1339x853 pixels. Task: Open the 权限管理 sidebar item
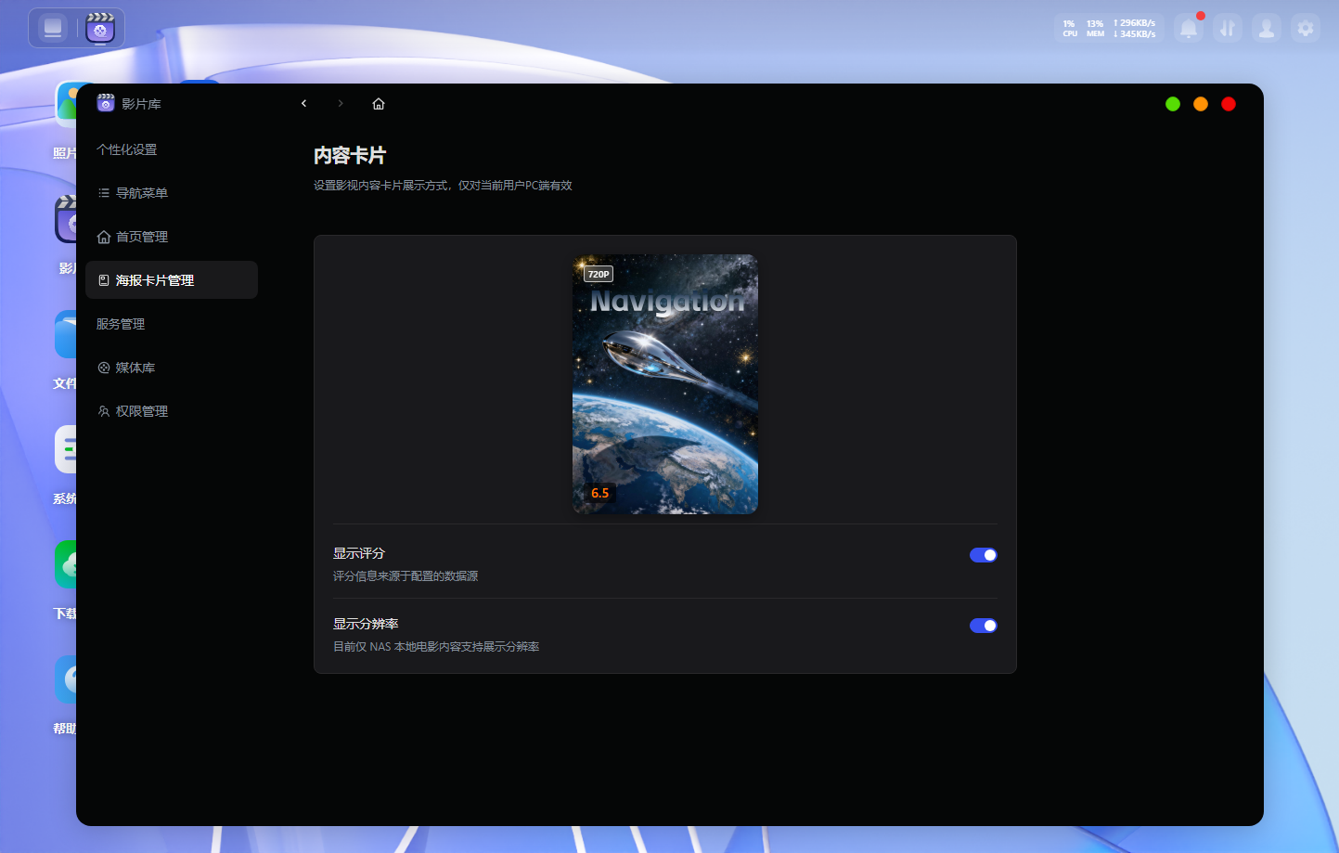(172, 411)
